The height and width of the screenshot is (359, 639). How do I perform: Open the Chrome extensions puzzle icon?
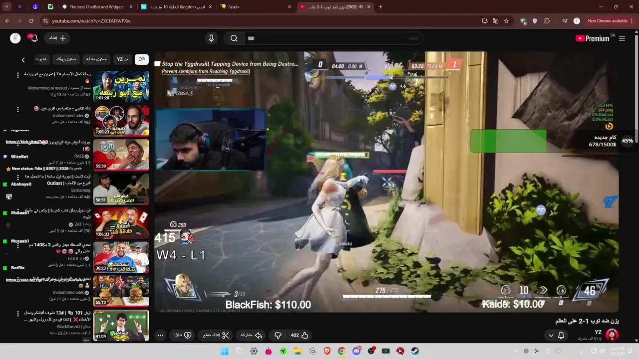(x=547, y=21)
